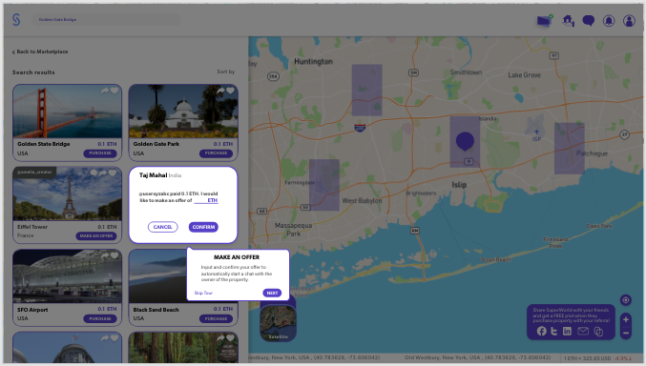
Task: Skip the tour
Action: point(203,294)
